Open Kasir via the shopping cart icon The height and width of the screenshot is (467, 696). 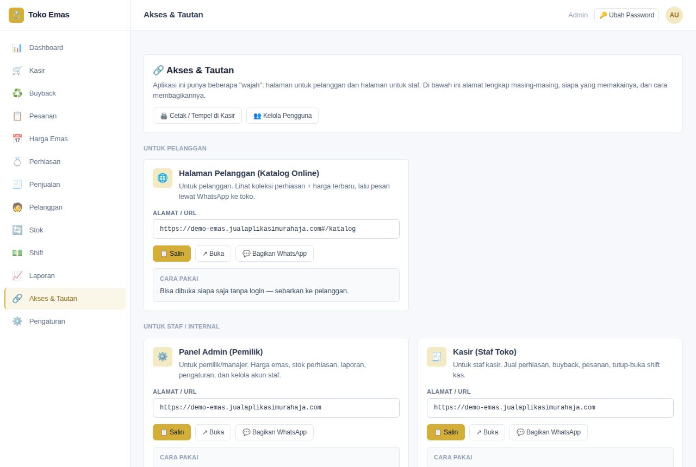click(x=17, y=71)
